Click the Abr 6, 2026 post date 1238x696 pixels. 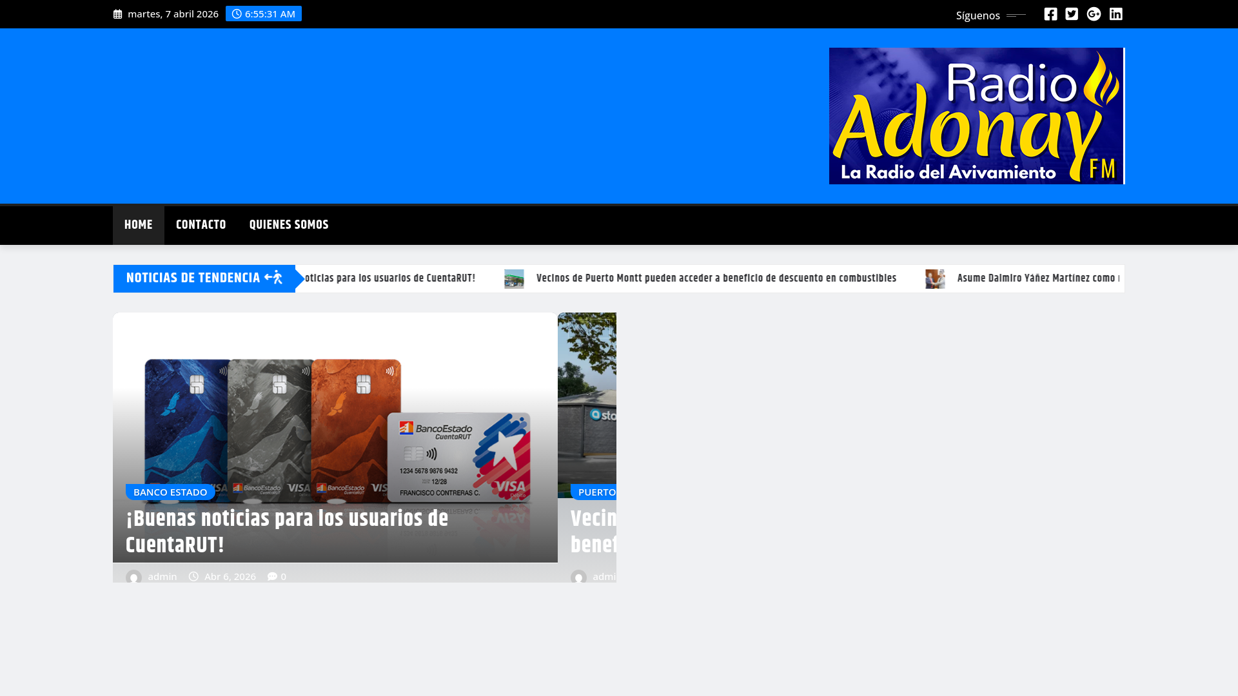coord(222,577)
